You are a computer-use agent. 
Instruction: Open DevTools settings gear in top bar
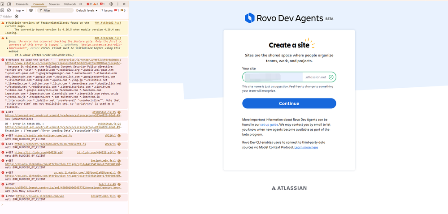click(x=111, y=4)
